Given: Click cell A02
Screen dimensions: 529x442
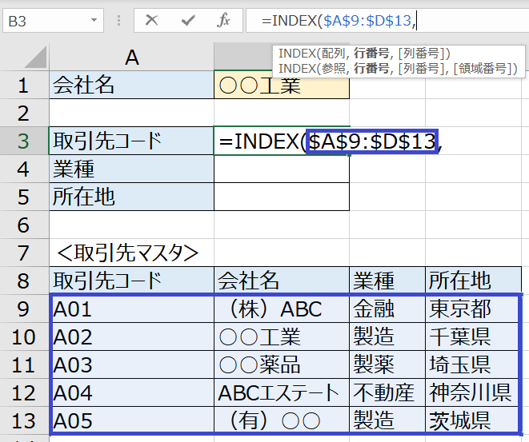Looking at the screenshot, I should (131, 336).
